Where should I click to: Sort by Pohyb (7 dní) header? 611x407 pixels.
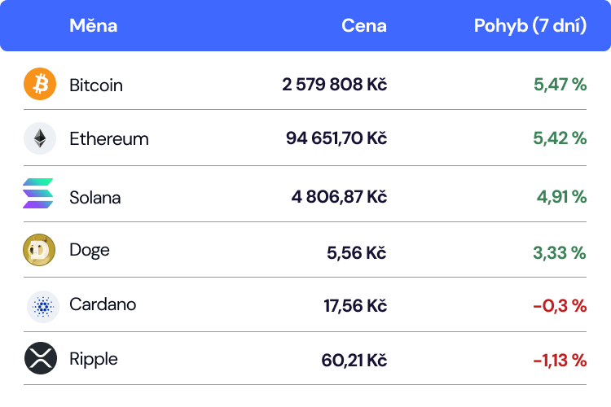[x=530, y=26]
